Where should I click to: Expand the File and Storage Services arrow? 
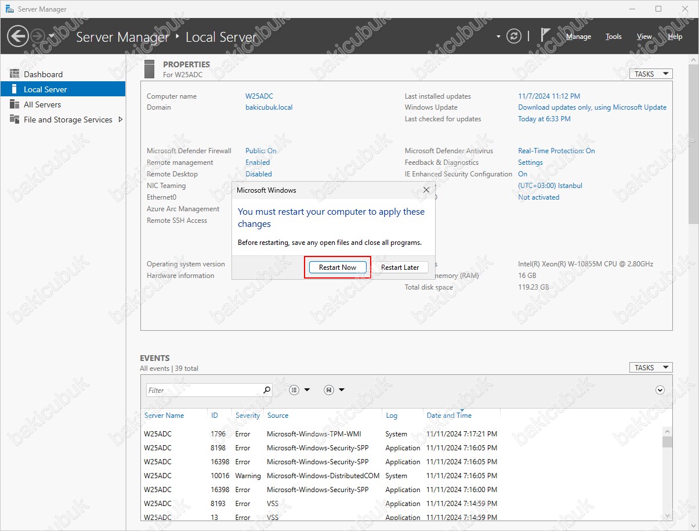[120, 120]
